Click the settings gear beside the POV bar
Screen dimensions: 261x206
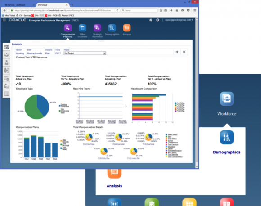click(184, 52)
